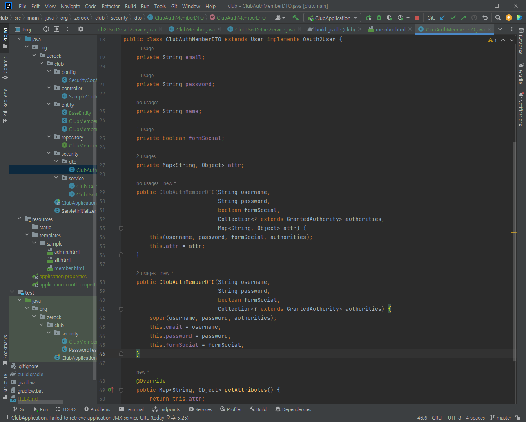Screen dimensions: 526x422
Task: Open the Refactor menu
Action: 111,6
